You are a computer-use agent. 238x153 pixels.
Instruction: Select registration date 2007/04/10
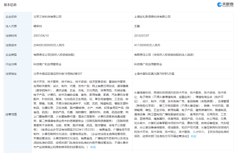tap(41, 36)
